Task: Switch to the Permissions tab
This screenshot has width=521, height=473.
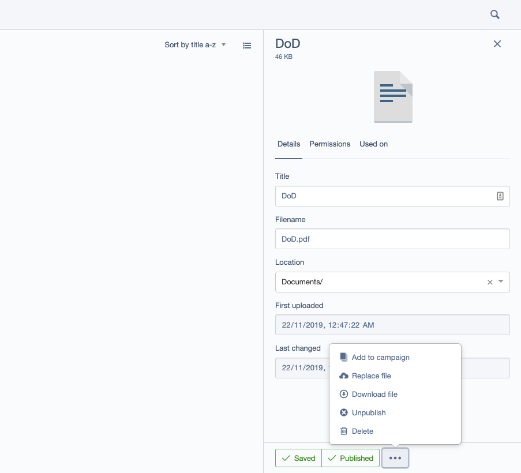Action: point(329,144)
